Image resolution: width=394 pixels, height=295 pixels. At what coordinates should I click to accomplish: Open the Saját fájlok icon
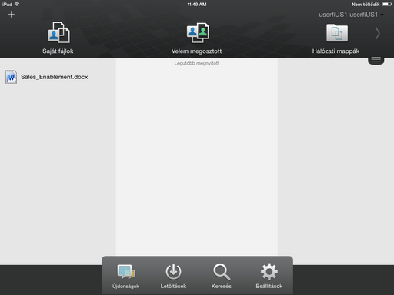(x=58, y=32)
